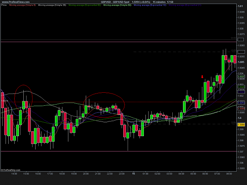247x185 pixels.
Task: Click the 04:00 time axis label
Action: (x=181, y=174)
